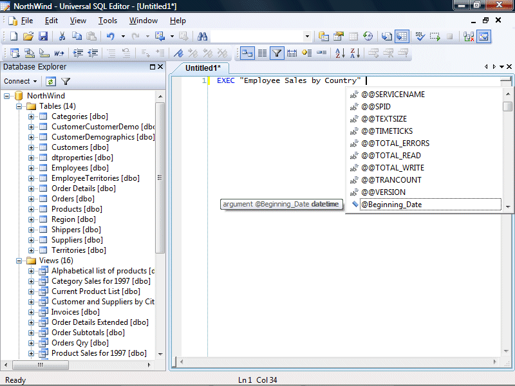Close the active document tab with X
The width and height of the screenshot is (515, 386).
tap(509, 67)
